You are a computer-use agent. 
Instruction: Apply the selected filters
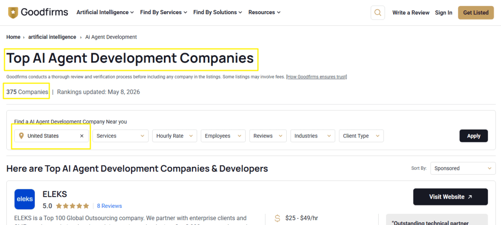pos(474,136)
